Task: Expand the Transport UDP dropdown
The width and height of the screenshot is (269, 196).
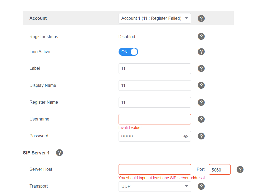Action: [x=154, y=187]
